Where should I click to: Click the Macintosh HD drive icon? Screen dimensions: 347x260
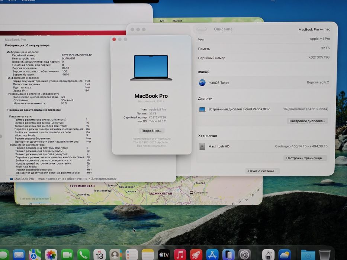202,146
